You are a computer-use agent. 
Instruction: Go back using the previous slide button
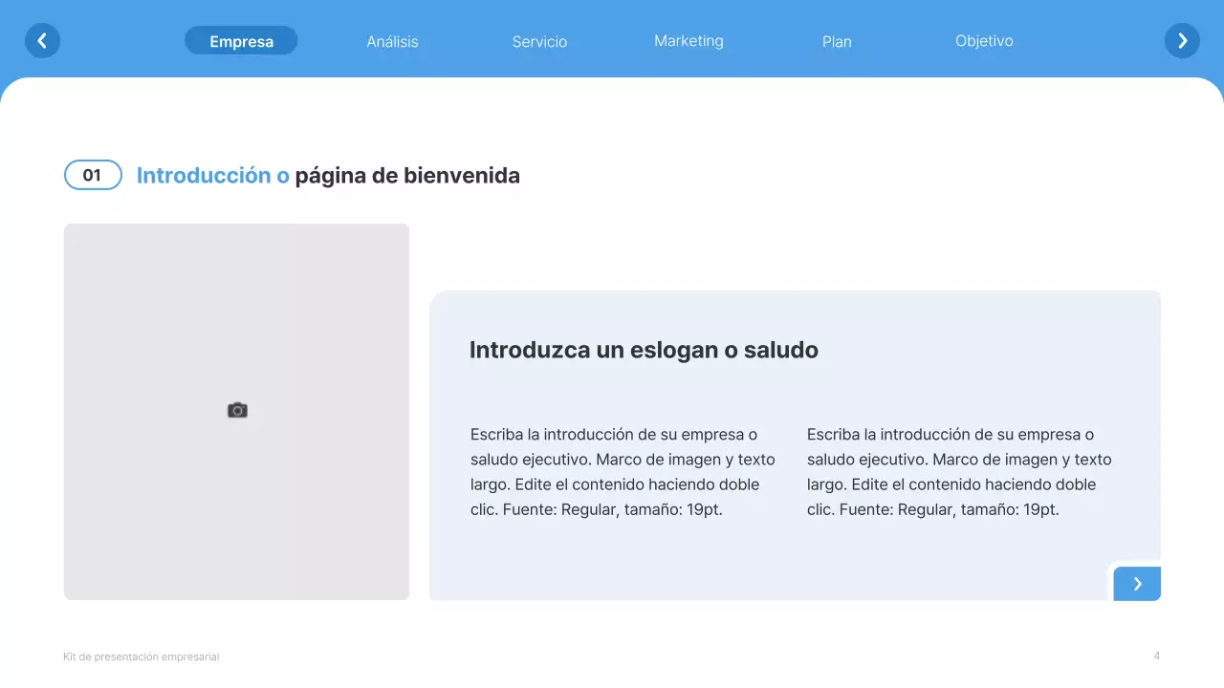[x=42, y=40]
